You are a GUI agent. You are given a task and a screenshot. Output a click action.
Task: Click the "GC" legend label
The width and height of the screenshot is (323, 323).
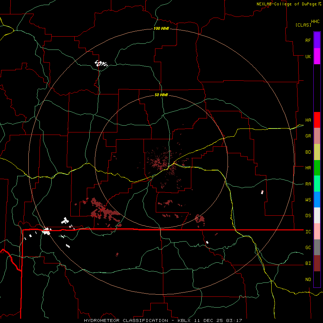(308, 248)
